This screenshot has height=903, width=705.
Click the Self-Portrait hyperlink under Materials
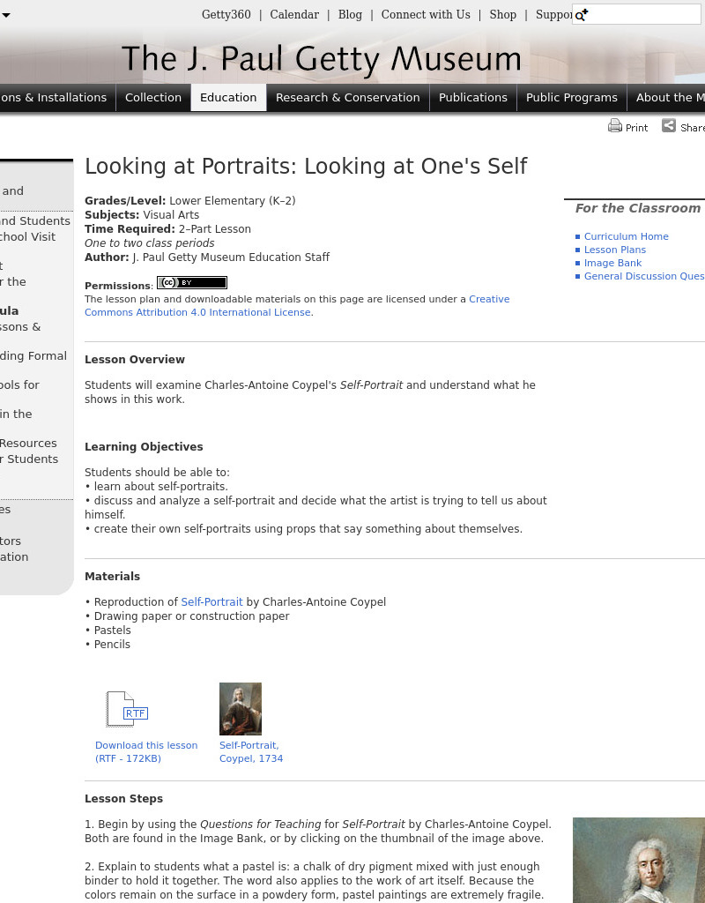click(211, 601)
